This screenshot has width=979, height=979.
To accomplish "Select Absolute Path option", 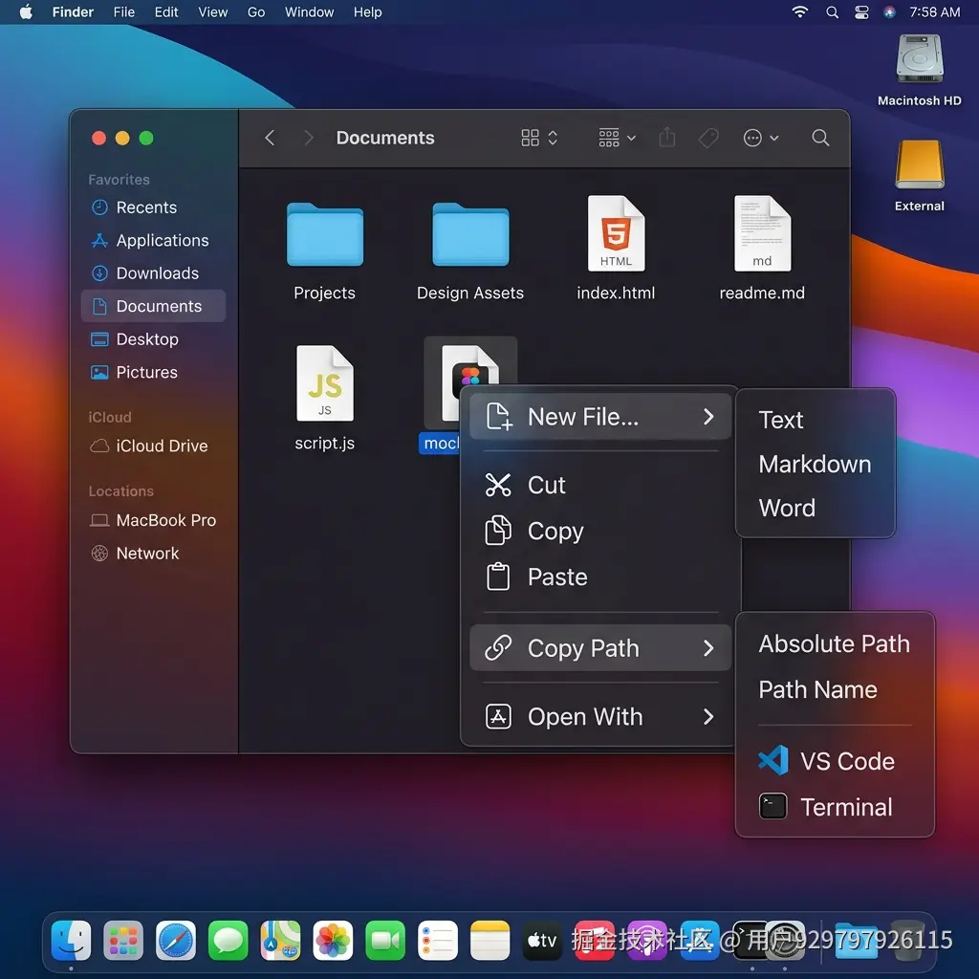I will (834, 643).
